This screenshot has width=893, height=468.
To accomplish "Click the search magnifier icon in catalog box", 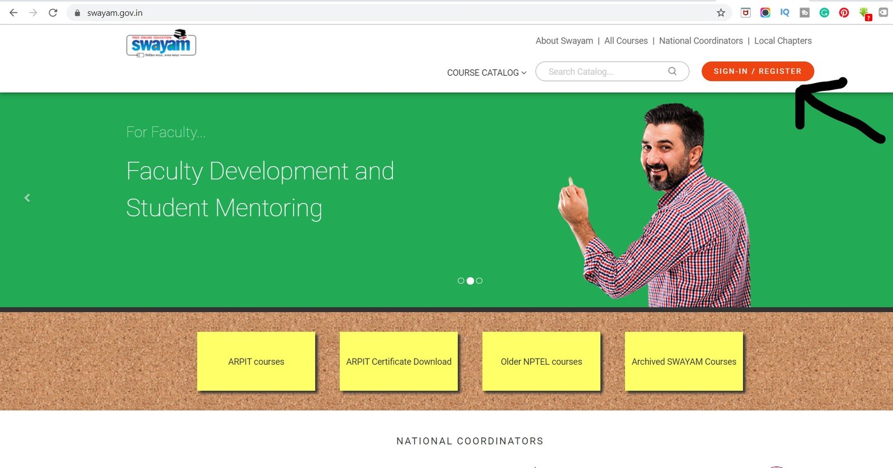I will pyautogui.click(x=673, y=71).
